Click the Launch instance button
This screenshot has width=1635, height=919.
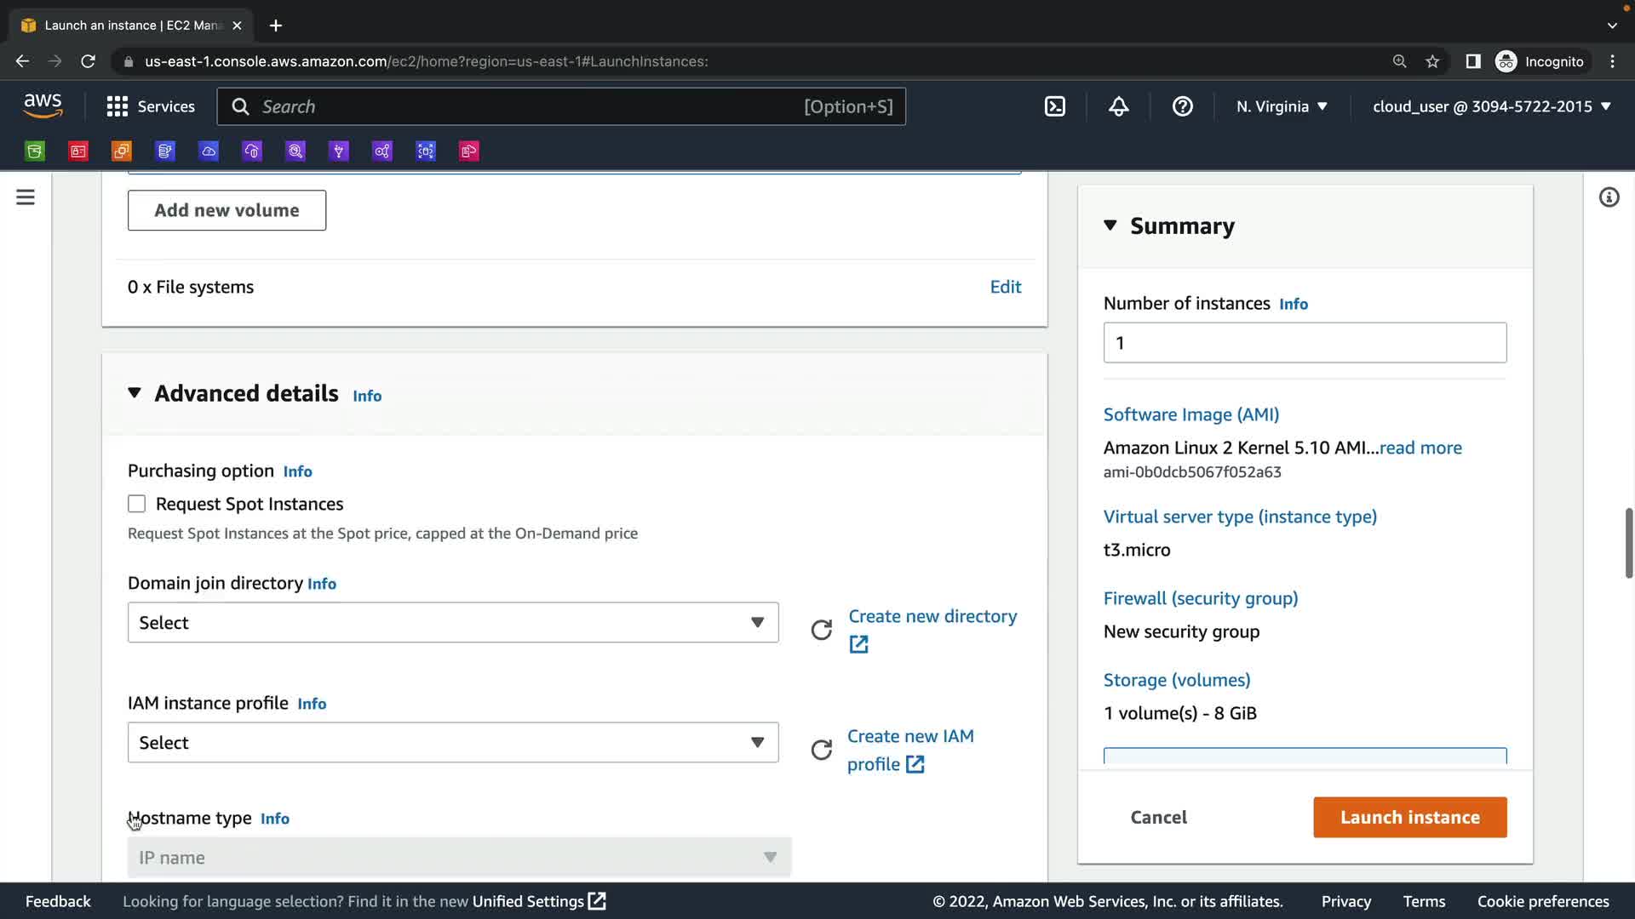1409,817
